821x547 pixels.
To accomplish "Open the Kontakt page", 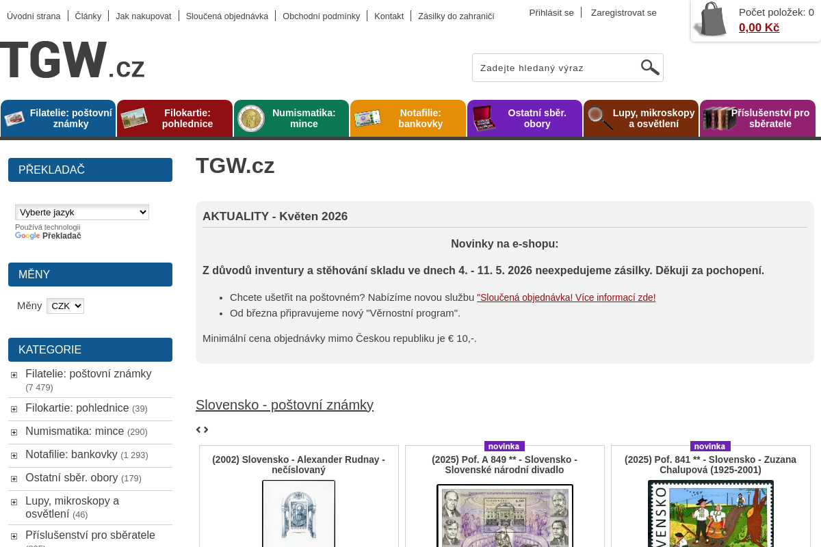I will pos(389,16).
